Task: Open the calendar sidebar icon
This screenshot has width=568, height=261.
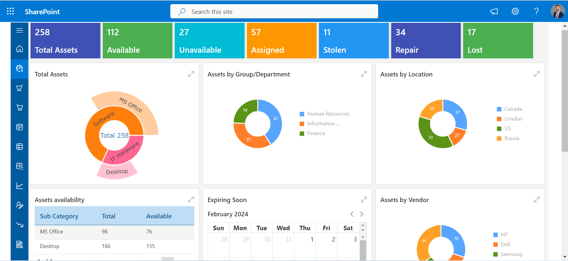Action: tap(20, 127)
